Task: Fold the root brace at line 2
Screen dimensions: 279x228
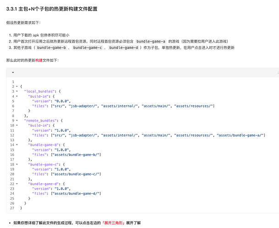Action: 17,86
